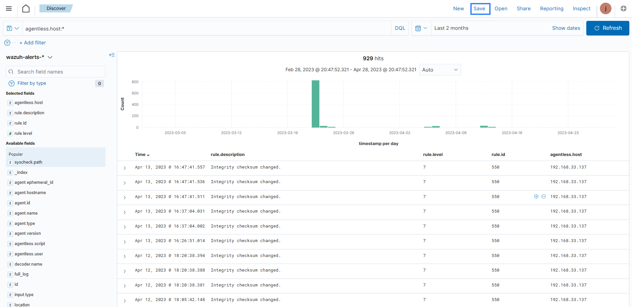Click the change all filters icon
This screenshot has width=632, height=307.
[7, 43]
